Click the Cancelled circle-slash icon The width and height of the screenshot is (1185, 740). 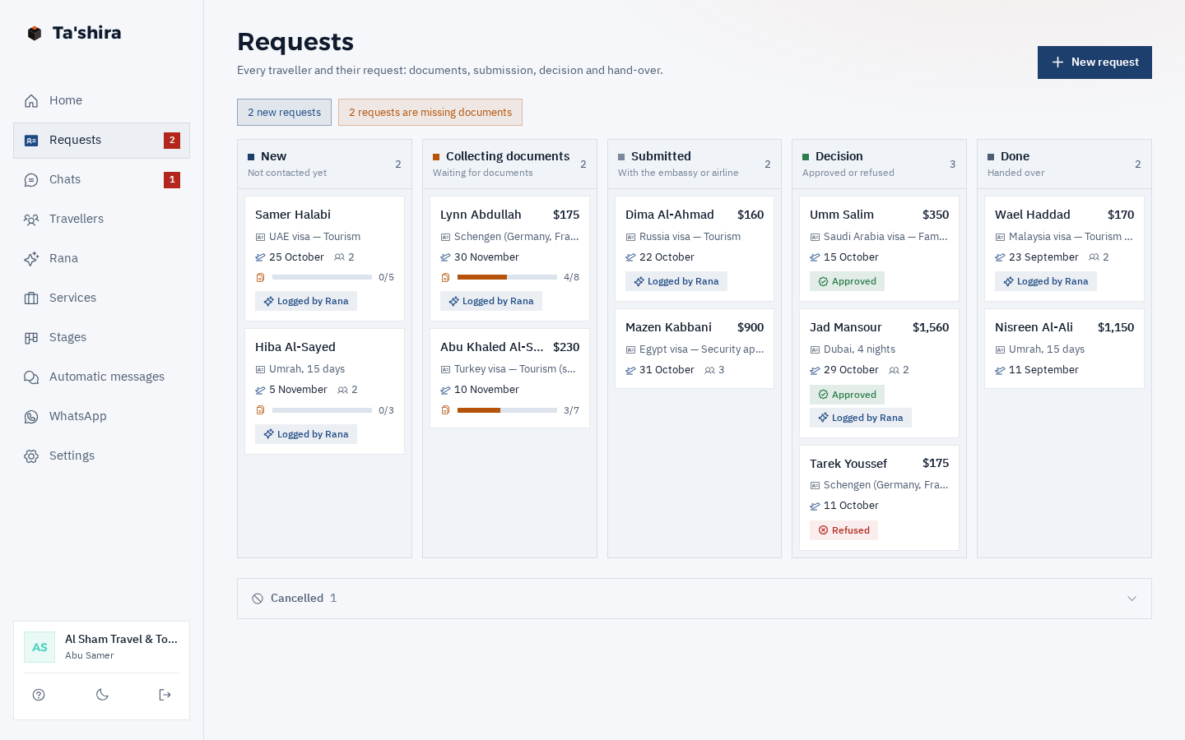[258, 599]
